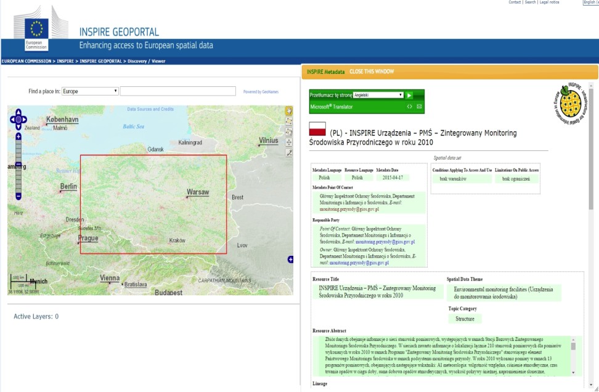Click the four-arrow move map tool

point(289,142)
